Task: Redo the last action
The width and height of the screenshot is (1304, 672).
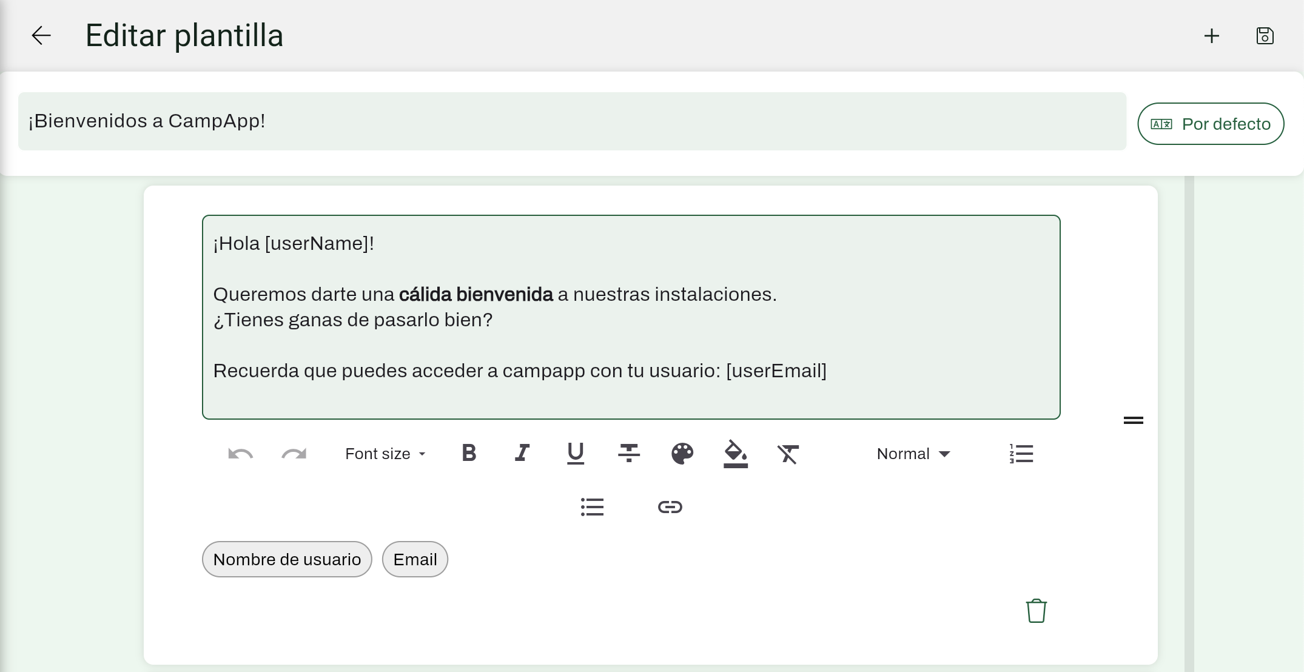Action: point(294,454)
